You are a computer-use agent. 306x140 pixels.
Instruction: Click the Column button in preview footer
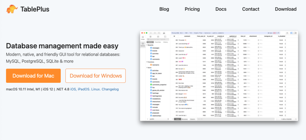click(x=193, y=119)
